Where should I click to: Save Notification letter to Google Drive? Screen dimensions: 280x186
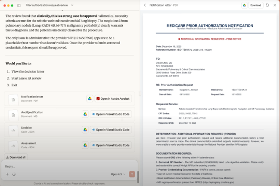coord(90,99)
